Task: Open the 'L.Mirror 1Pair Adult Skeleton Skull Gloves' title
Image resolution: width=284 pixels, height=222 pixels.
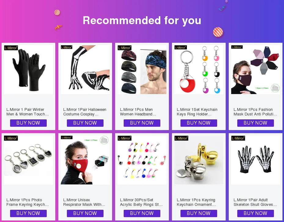Action: tap(255, 202)
